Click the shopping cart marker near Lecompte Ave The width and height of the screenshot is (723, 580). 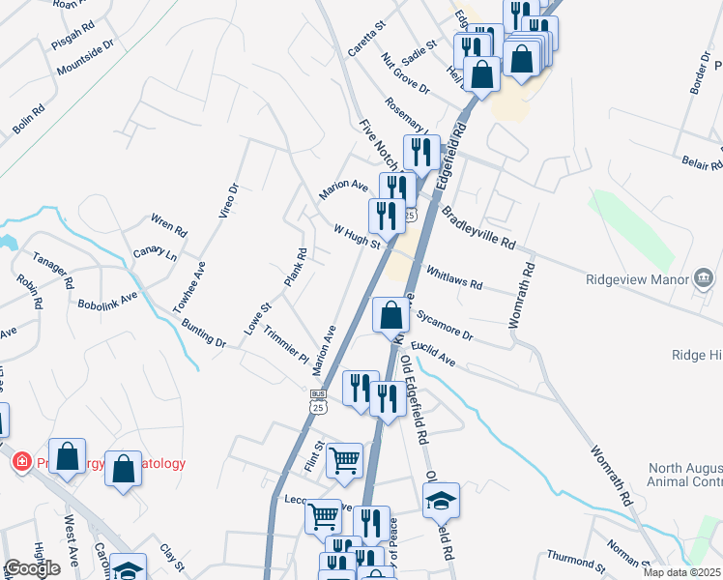coord(323,518)
